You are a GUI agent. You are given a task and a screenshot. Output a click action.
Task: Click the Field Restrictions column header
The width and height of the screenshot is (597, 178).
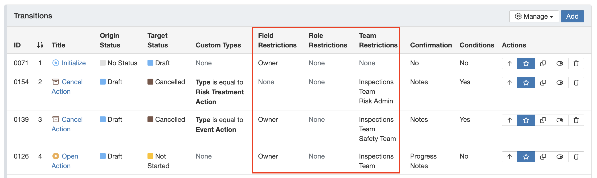tap(277, 40)
